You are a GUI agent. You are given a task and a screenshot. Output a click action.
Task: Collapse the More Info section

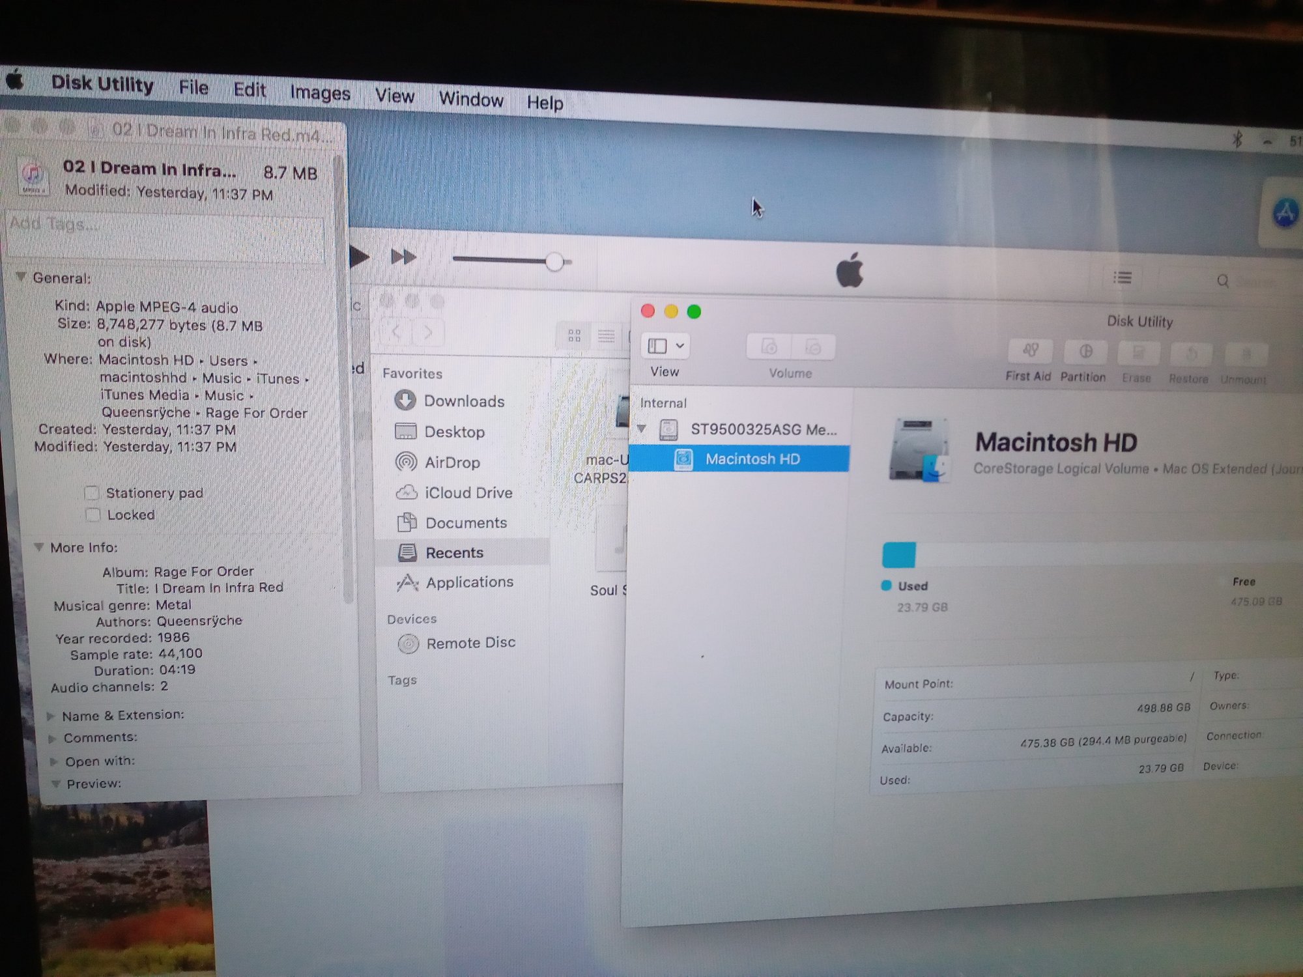[39, 548]
